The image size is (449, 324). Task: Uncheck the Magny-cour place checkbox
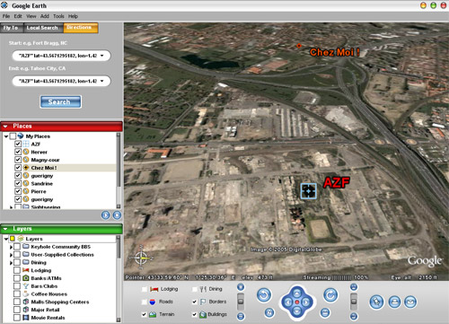click(x=18, y=160)
